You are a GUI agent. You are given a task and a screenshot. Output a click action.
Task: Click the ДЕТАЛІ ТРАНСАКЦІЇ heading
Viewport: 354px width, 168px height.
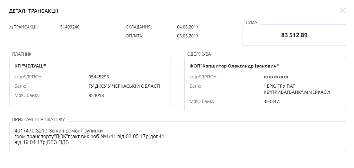tap(33, 11)
